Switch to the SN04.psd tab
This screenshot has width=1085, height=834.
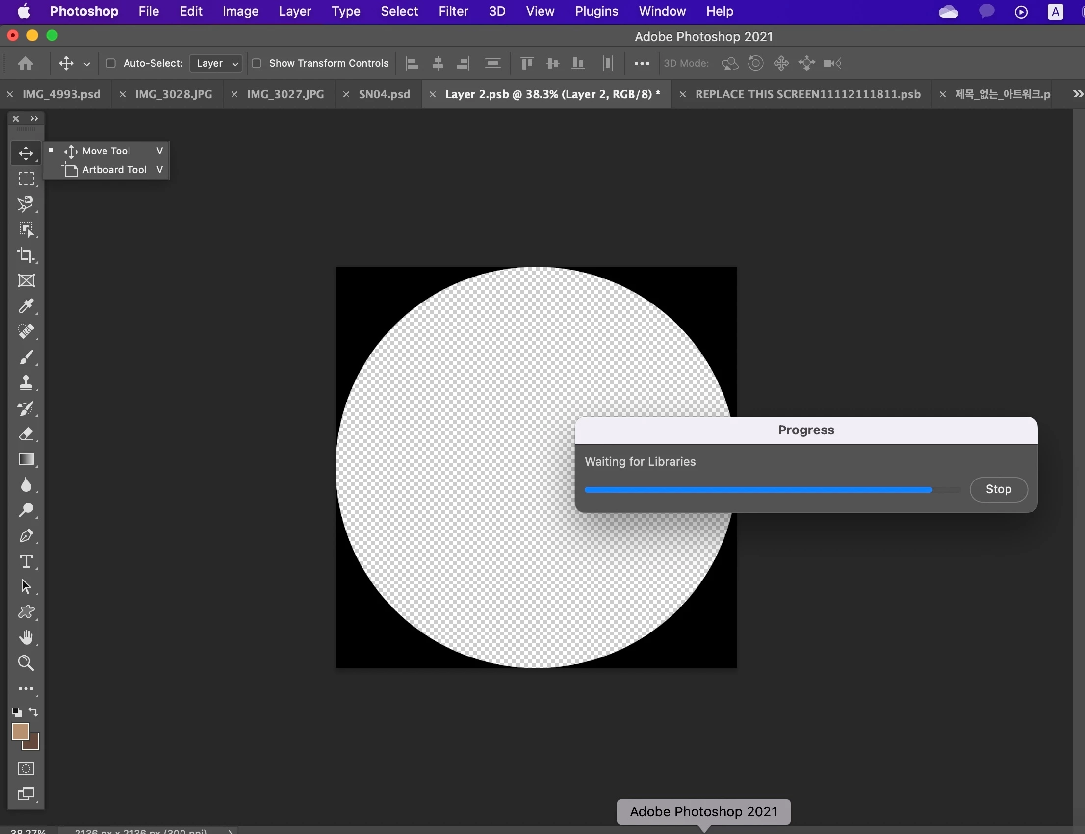pyautogui.click(x=384, y=94)
